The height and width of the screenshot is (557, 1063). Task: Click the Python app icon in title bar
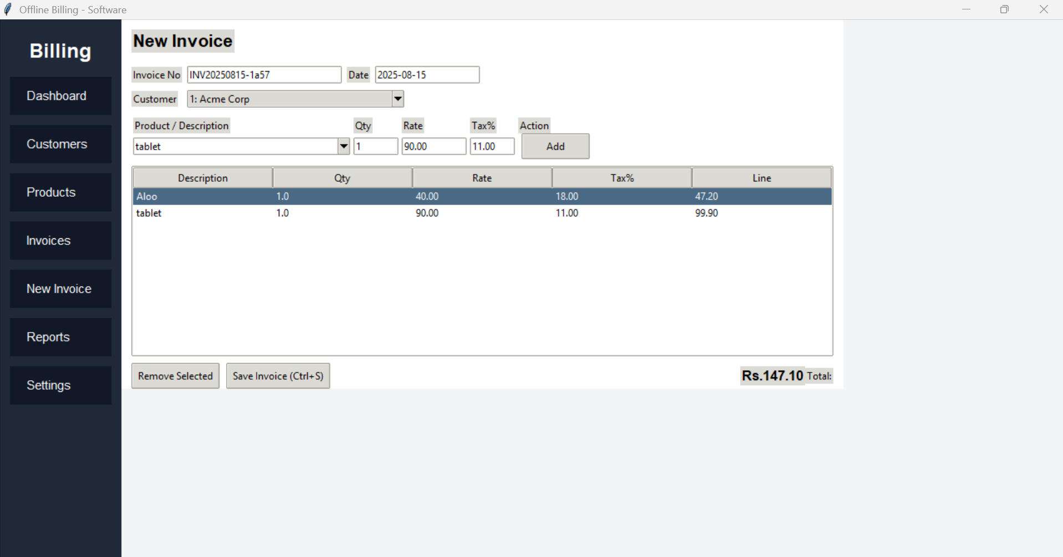click(x=8, y=9)
